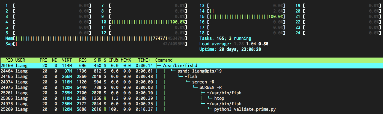The image size is (383, 114).
Task: Click the CPU 1 meter
Action: point(49,5)
